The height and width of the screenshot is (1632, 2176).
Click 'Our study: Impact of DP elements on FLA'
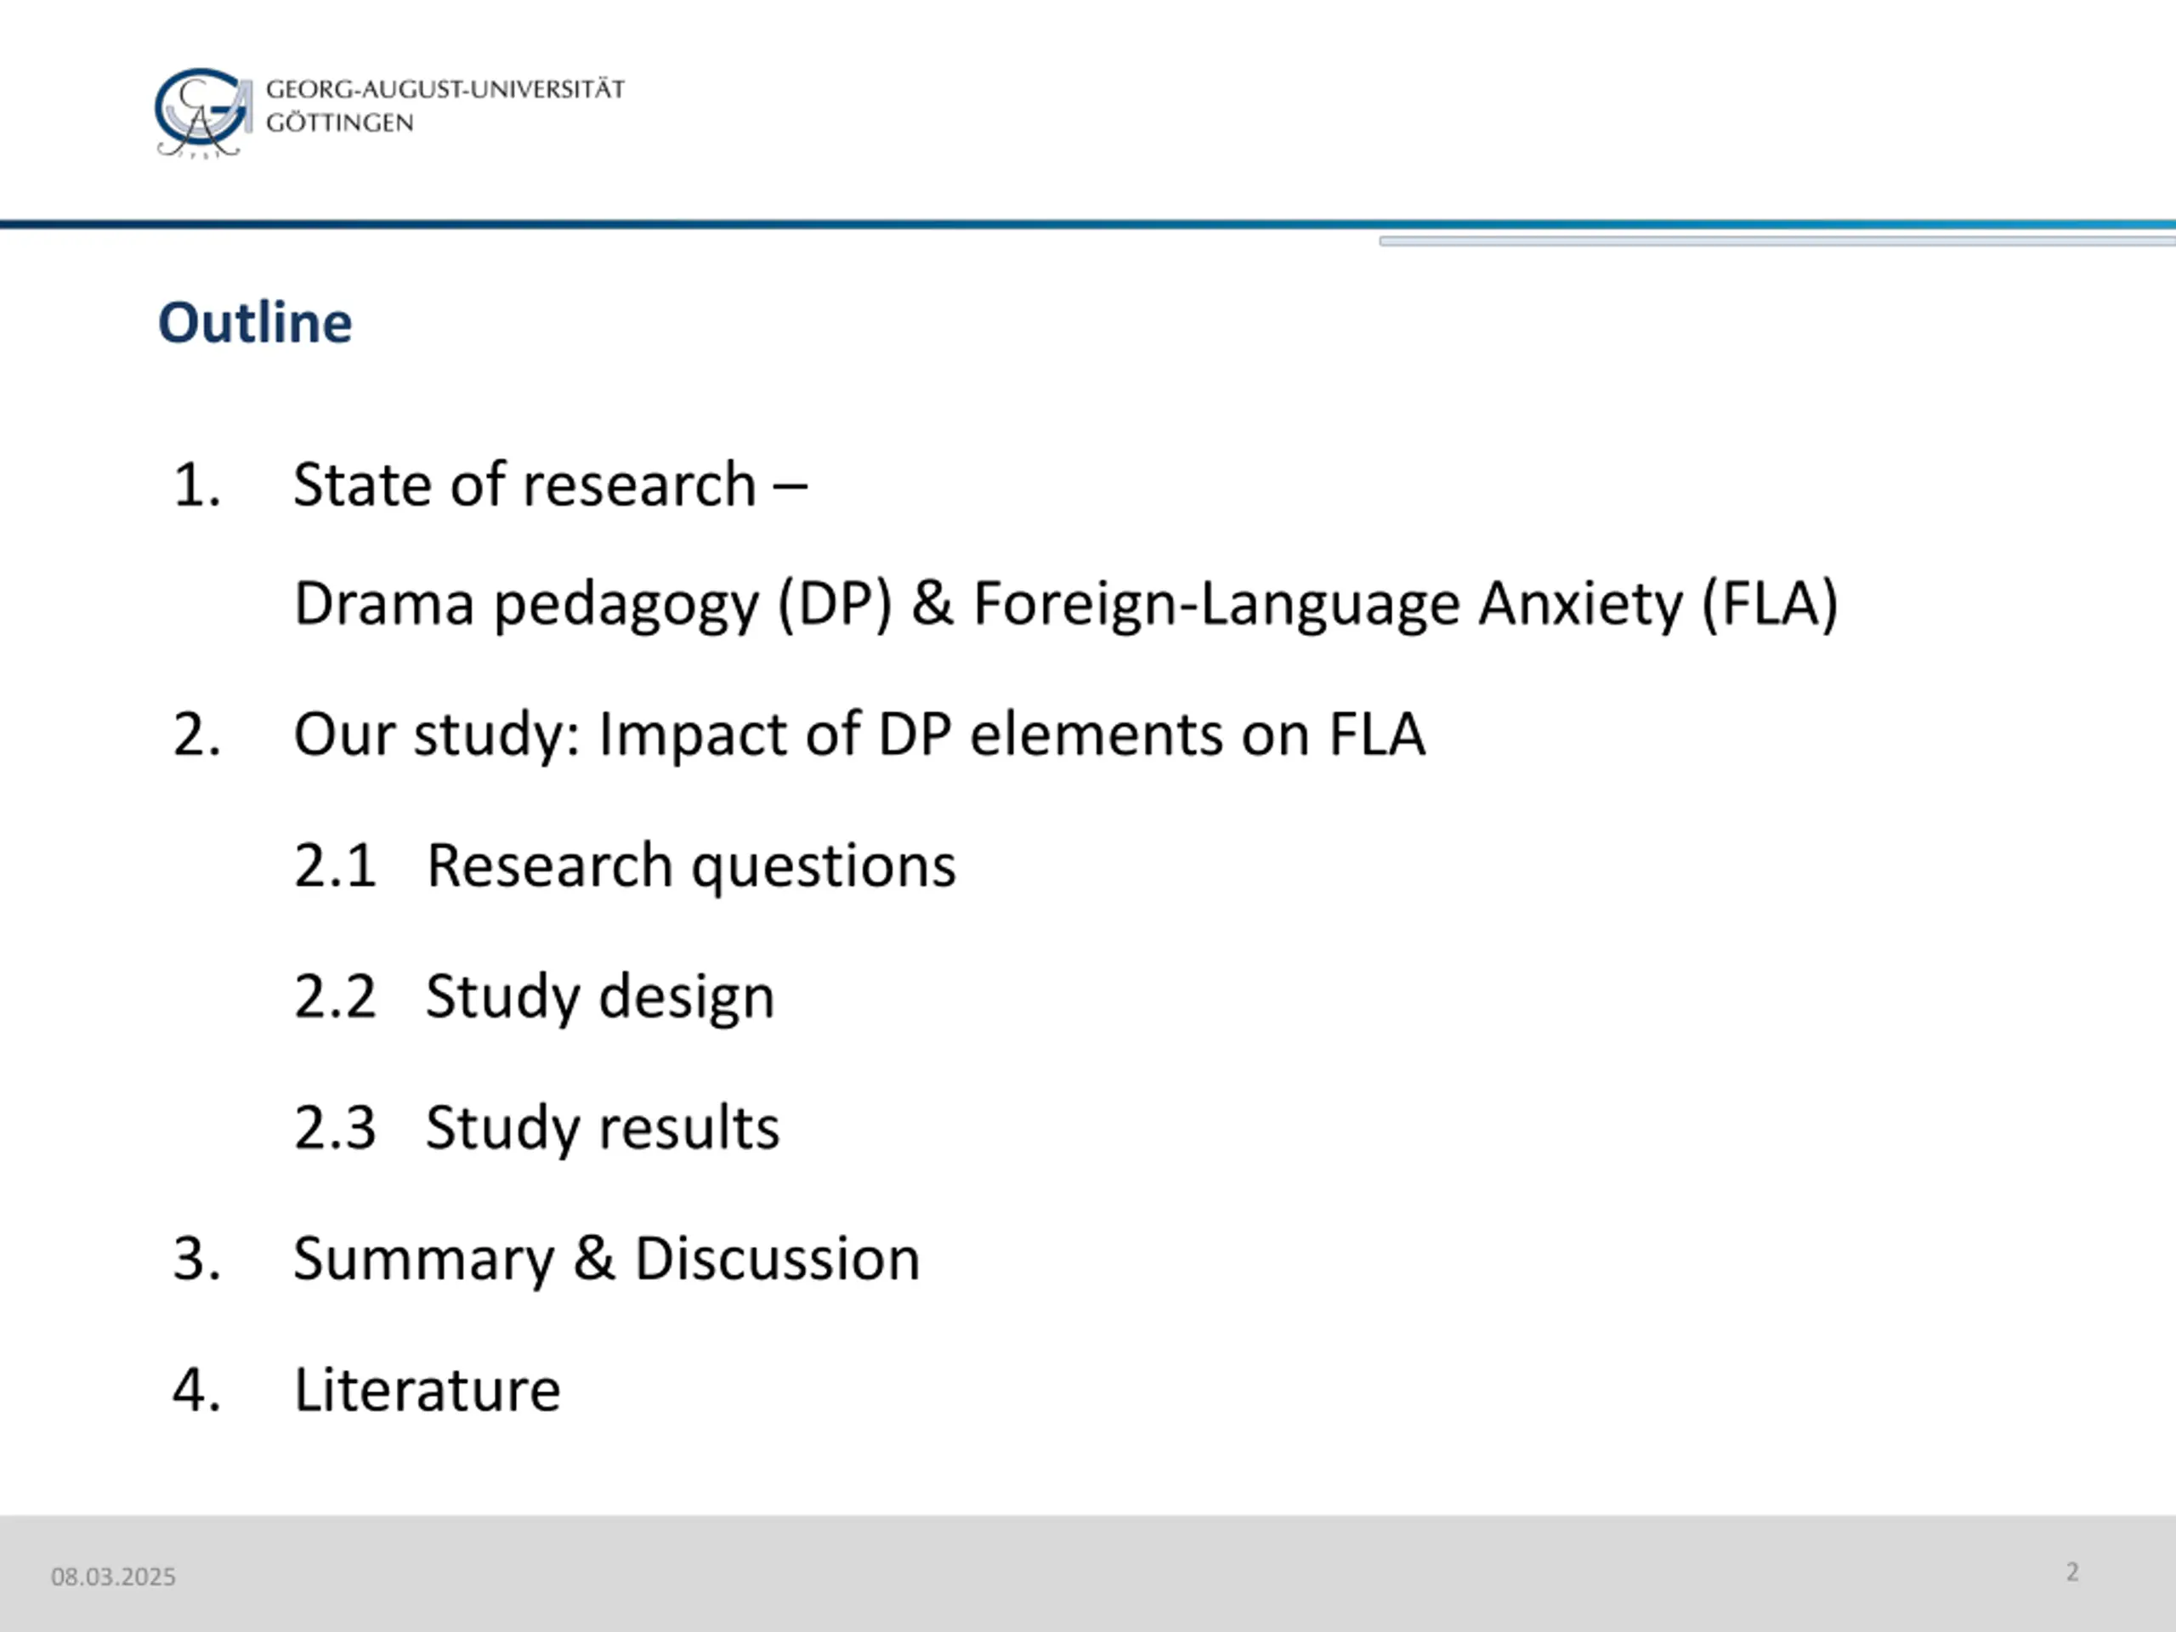coord(858,735)
